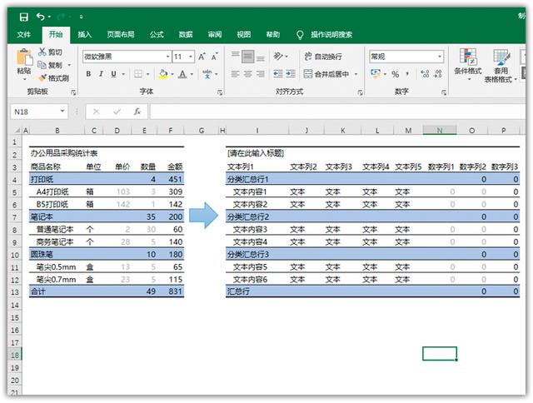Viewport: 533px width, 403px height.
Task: Switch to the 视图 View tab
Action: pyautogui.click(x=244, y=34)
